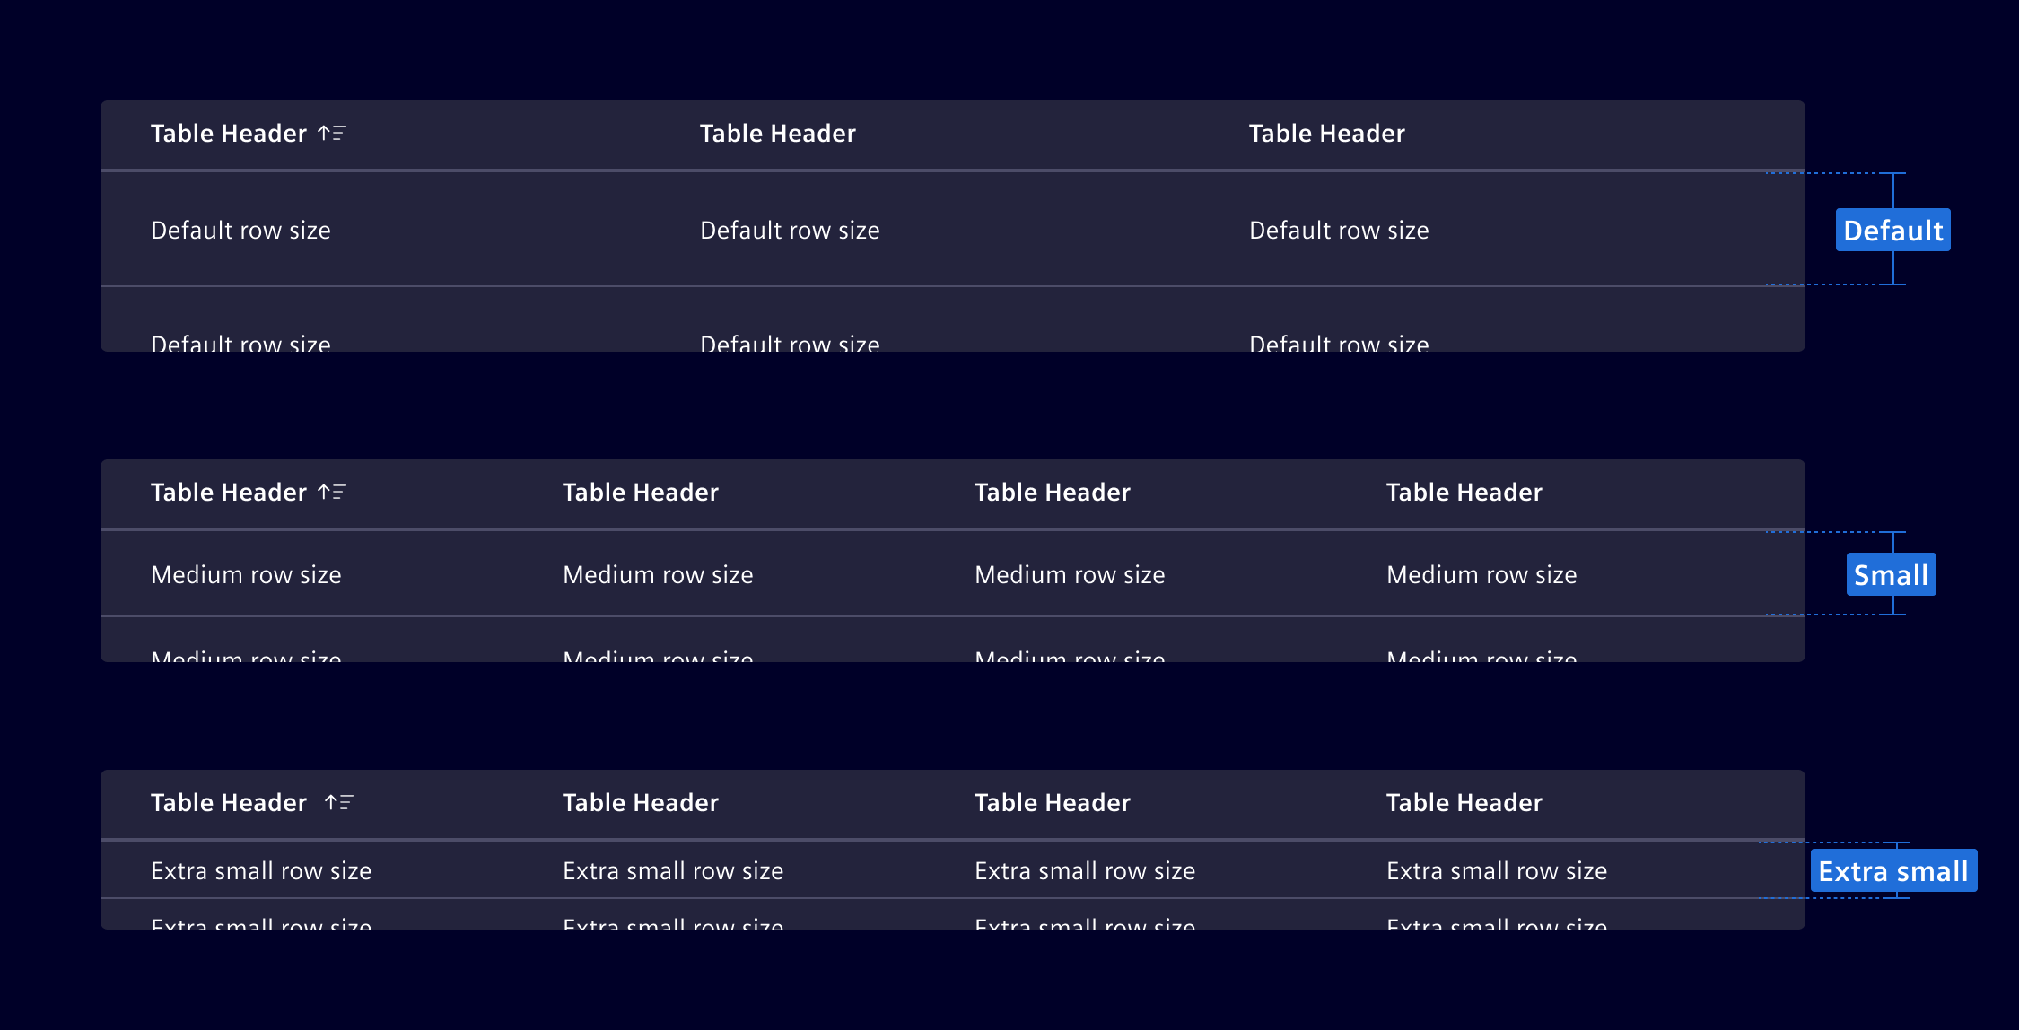Click fully visible first-column "Extra small row size" cell
Screen dimensions: 2019x1030
click(x=261, y=871)
